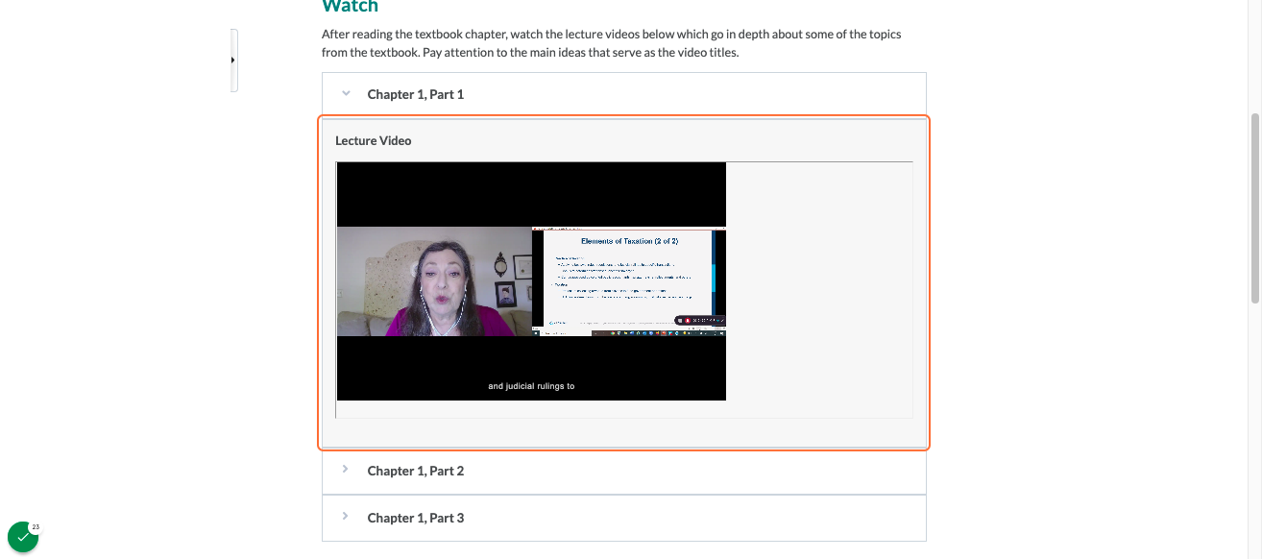Open the collapsed sidebar arrow handle
Viewport: 1262px width, 559px height.
[x=233, y=61]
